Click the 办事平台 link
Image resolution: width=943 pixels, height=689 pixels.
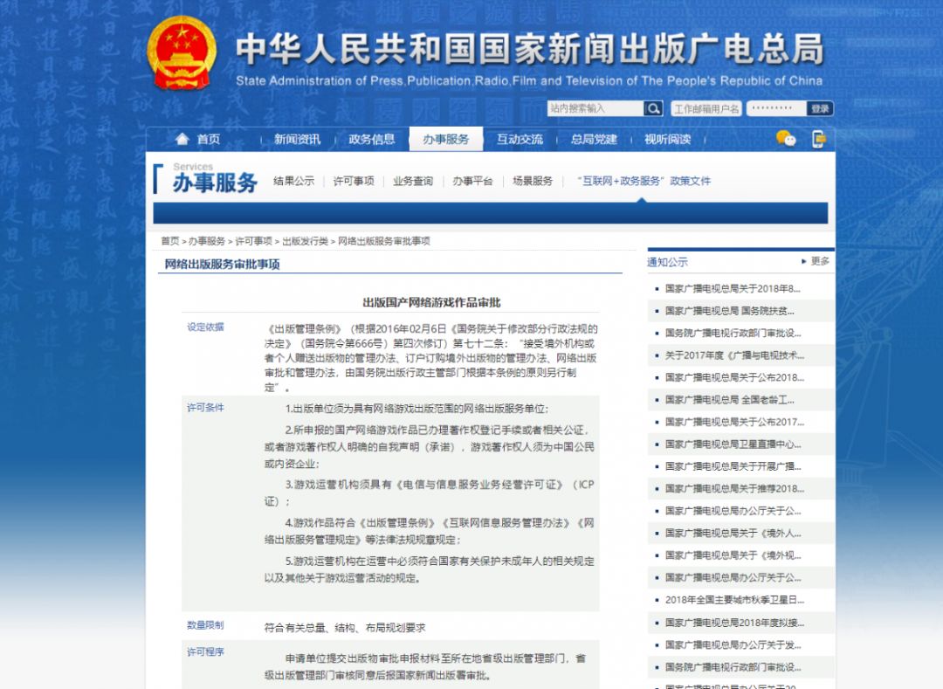[x=474, y=181]
